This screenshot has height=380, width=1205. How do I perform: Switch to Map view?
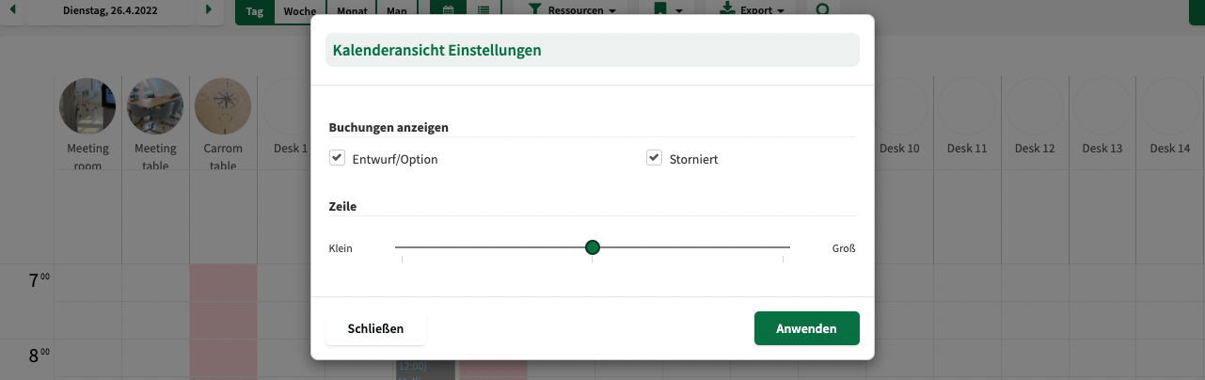click(397, 11)
